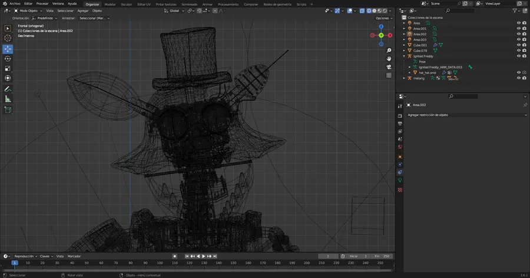Image resolution: width=530 pixels, height=278 pixels.
Task: Click the Fin 250 end frame field
Action: pos(383,256)
